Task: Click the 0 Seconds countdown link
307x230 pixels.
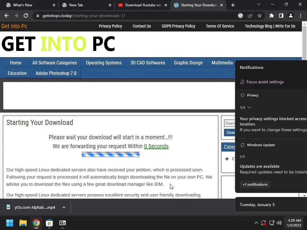Action: pyautogui.click(x=156, y=146)
